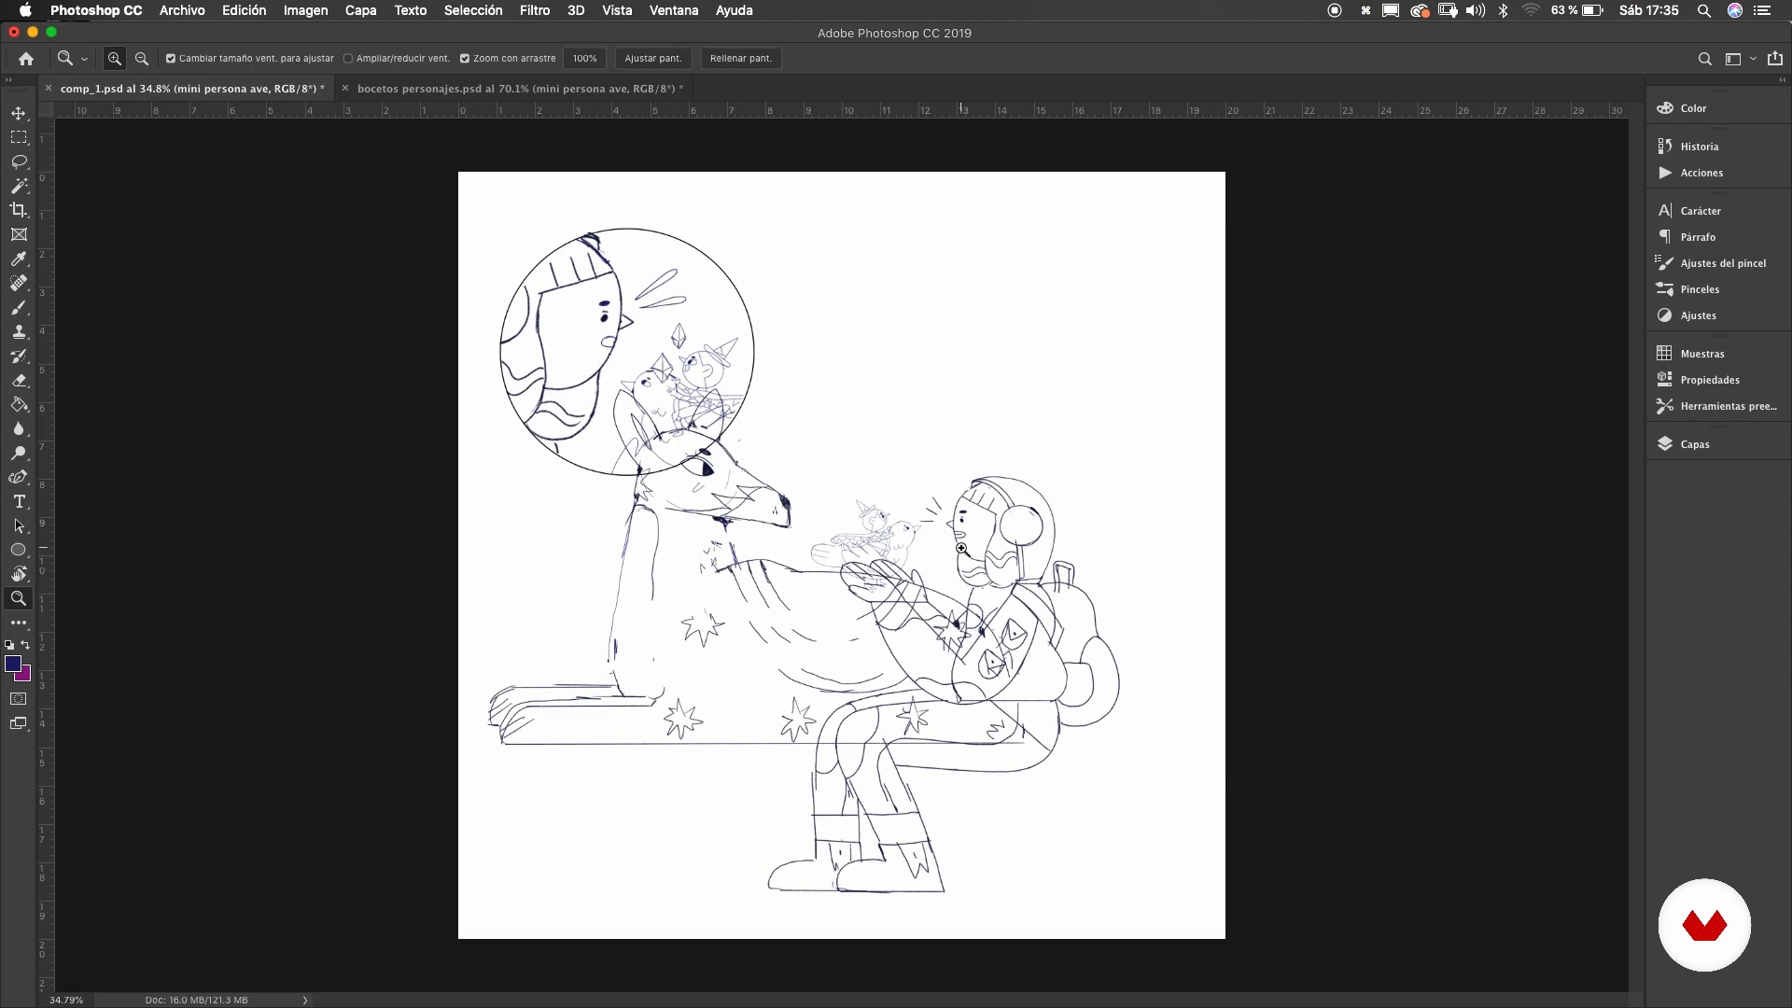Click the Bluetooth menu bar icon
This screenshot has height=1008, width=1792.
(x=1503, y=10)
